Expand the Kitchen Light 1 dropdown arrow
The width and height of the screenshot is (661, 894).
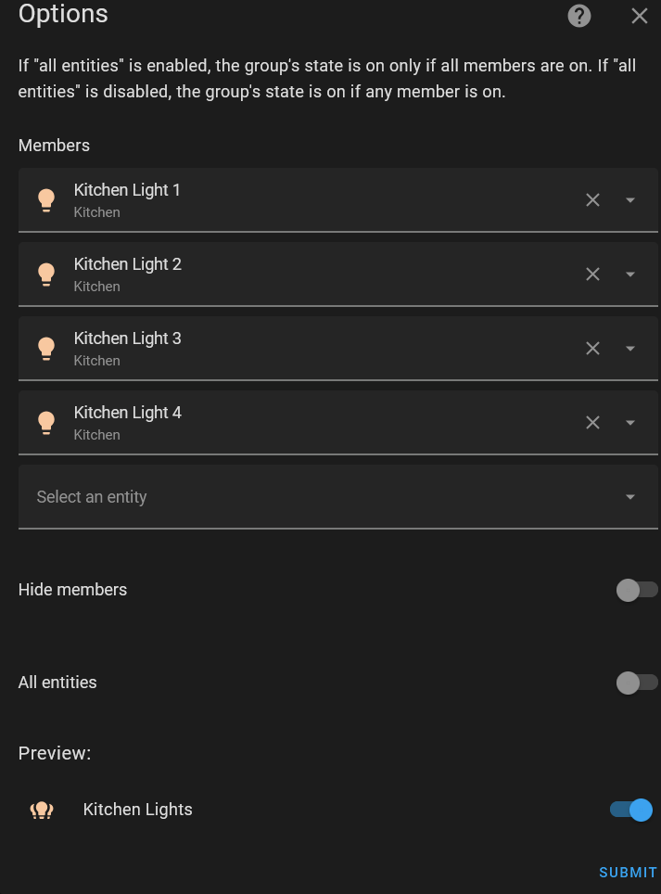tap(630, 199)
